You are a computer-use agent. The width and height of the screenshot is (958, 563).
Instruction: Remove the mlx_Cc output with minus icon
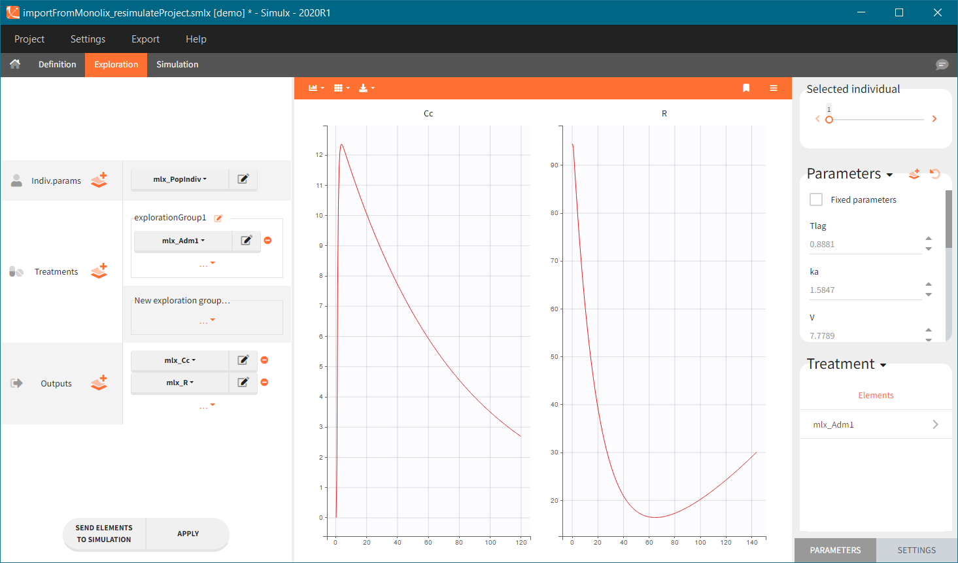[264, 360]
